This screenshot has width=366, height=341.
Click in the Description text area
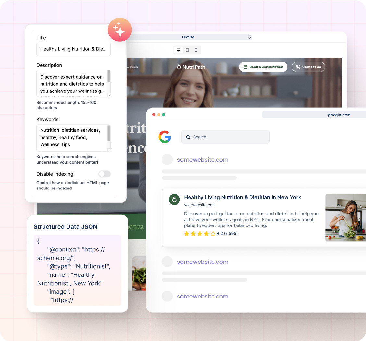71,84
